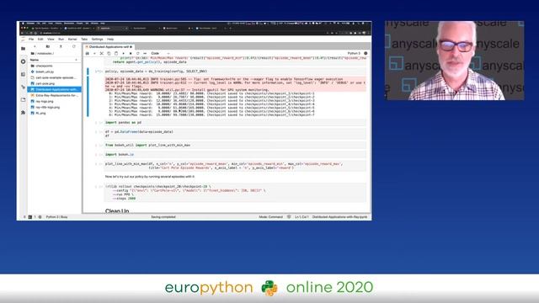This screenshot has height=303, width=539.
Task: Open the cell type Code dropdown
Action: (x=160, y=54)
